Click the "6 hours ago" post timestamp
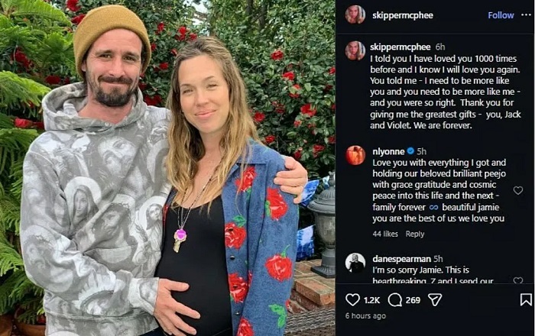 point(364,316)
